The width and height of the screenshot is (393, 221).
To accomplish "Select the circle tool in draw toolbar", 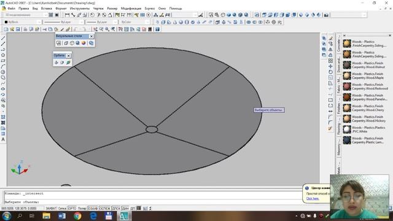I will pyautogui.click(x=3, y=72).
